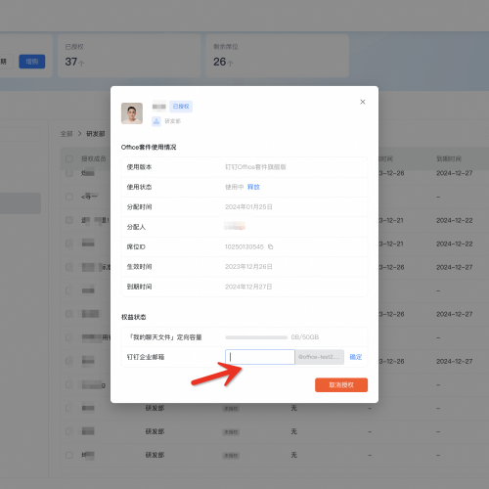The height and width of the screenshot is (489, 489).
Task: Click the breadcrumb chevron arrow
Action: tap(79, 134)
